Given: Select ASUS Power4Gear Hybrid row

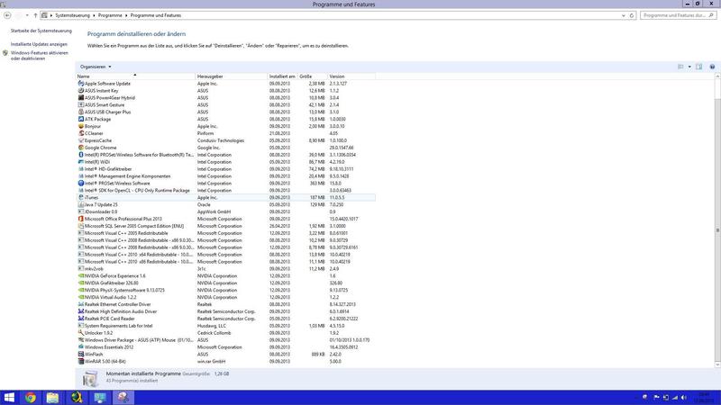Looking at the screenshot, I should (x=226, y=98).
